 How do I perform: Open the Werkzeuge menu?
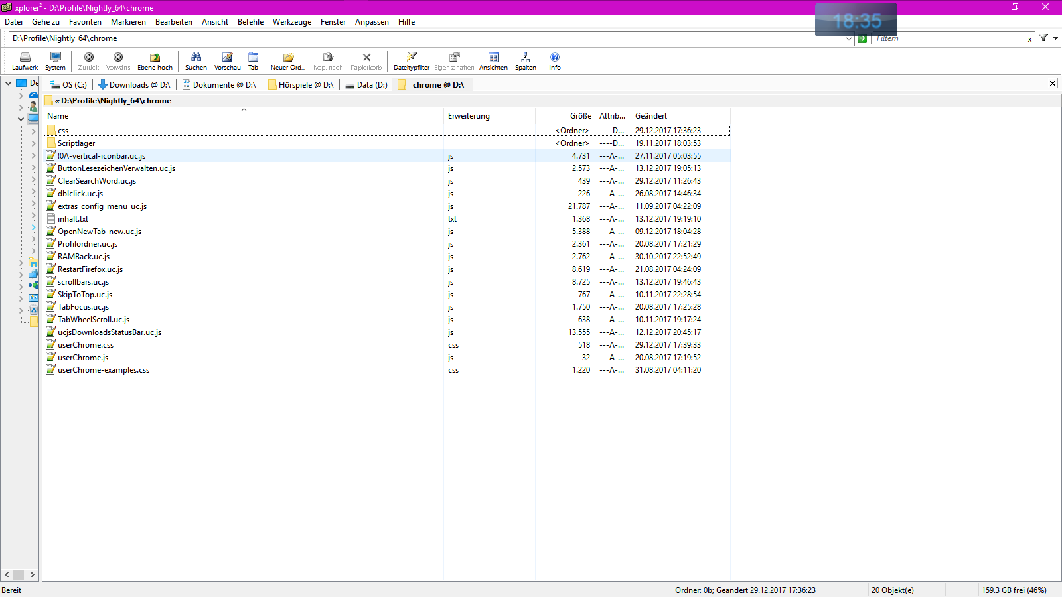[291, 22]
